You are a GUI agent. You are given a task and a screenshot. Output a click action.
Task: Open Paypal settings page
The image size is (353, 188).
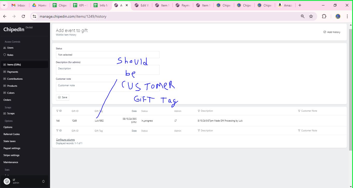click(12, 148)
